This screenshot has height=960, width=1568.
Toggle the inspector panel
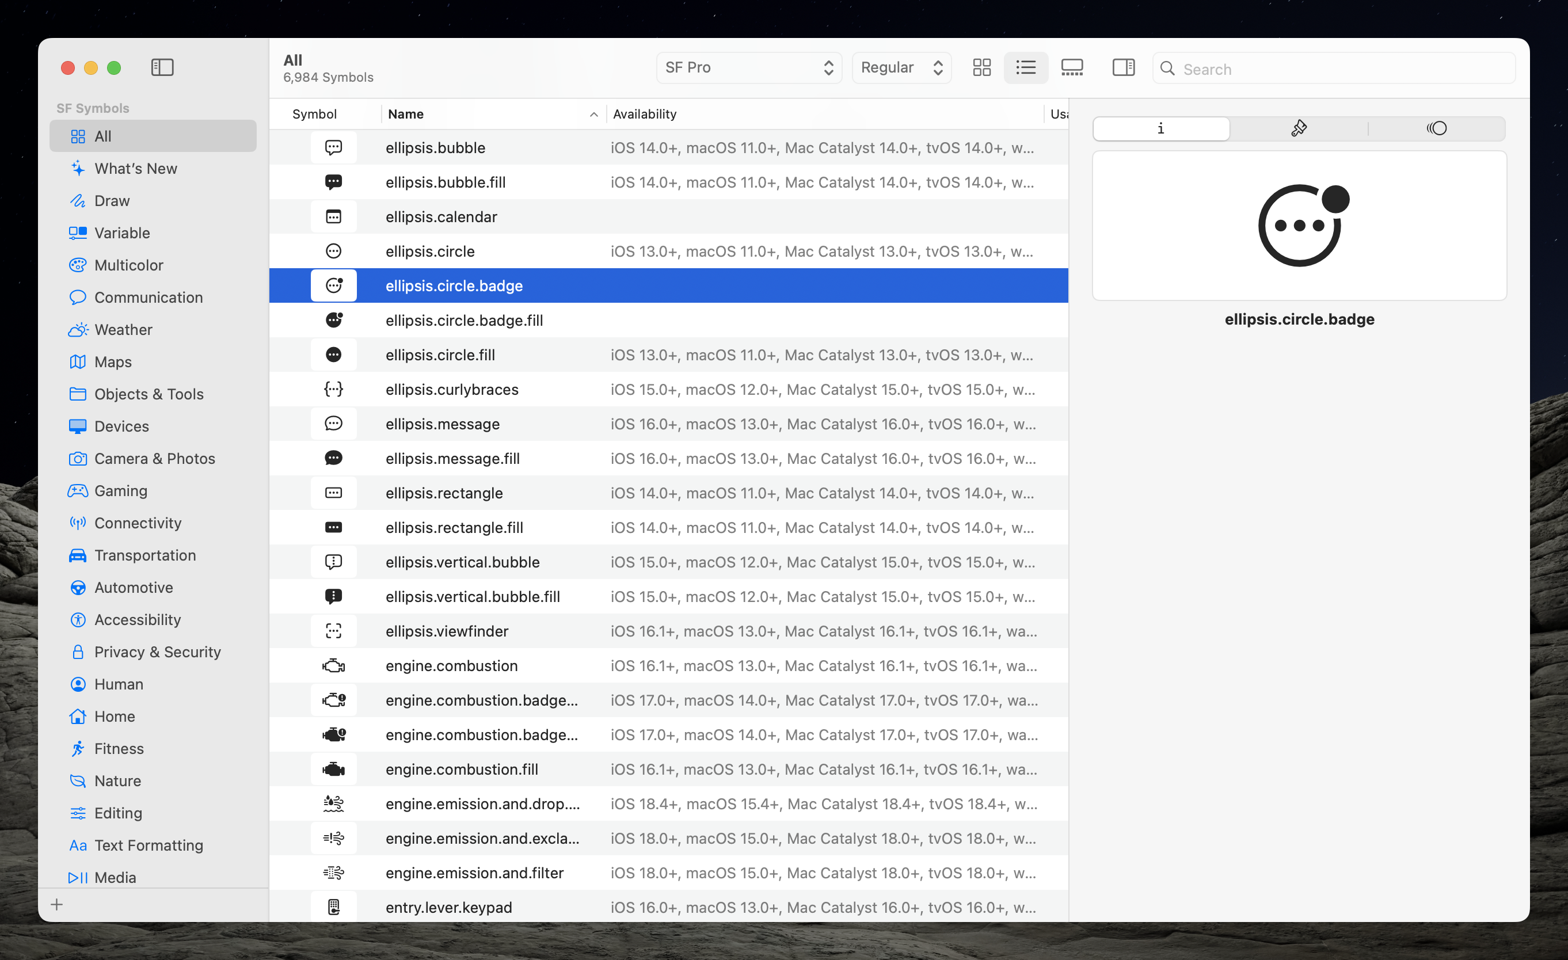1123,67
